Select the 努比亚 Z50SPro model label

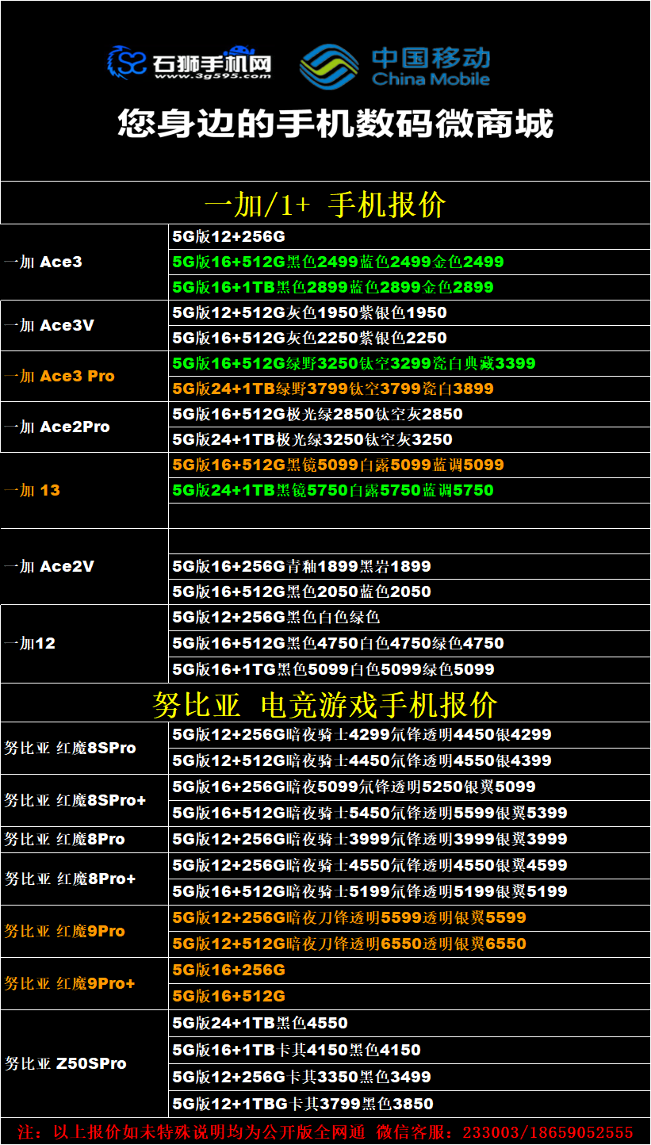65,1063
